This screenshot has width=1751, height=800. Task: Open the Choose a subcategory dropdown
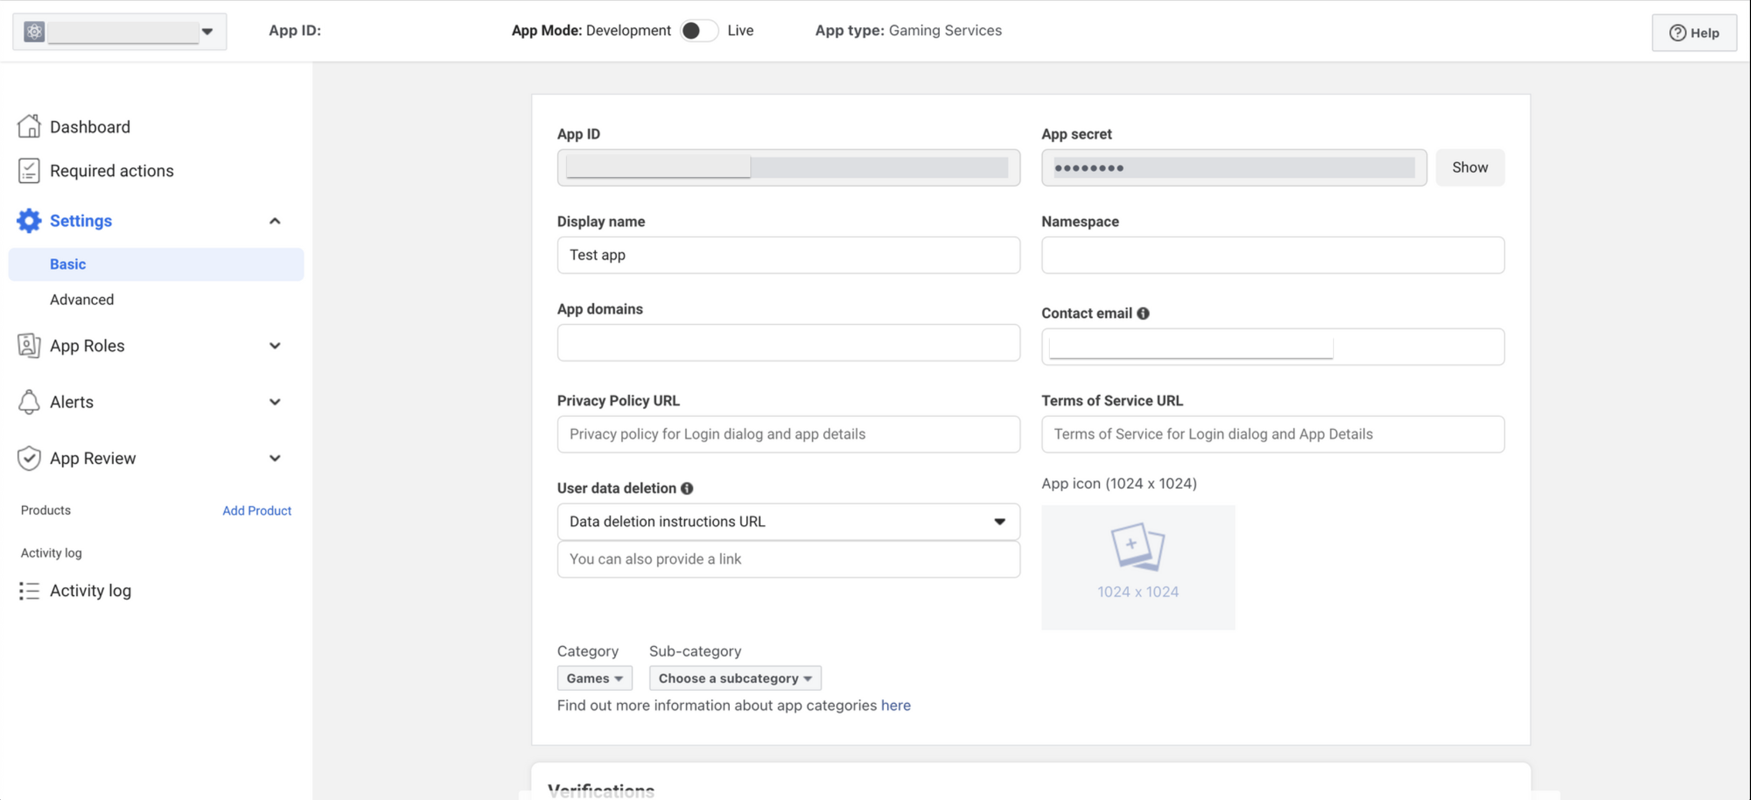click(735, 678)
